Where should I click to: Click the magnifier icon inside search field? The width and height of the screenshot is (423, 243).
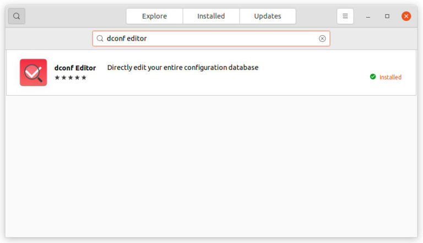point(100,38)
